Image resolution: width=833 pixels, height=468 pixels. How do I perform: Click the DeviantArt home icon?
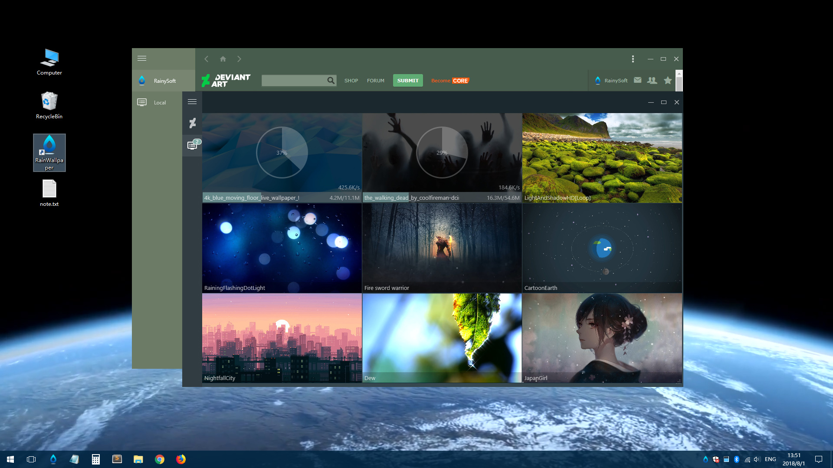(223, 59)
